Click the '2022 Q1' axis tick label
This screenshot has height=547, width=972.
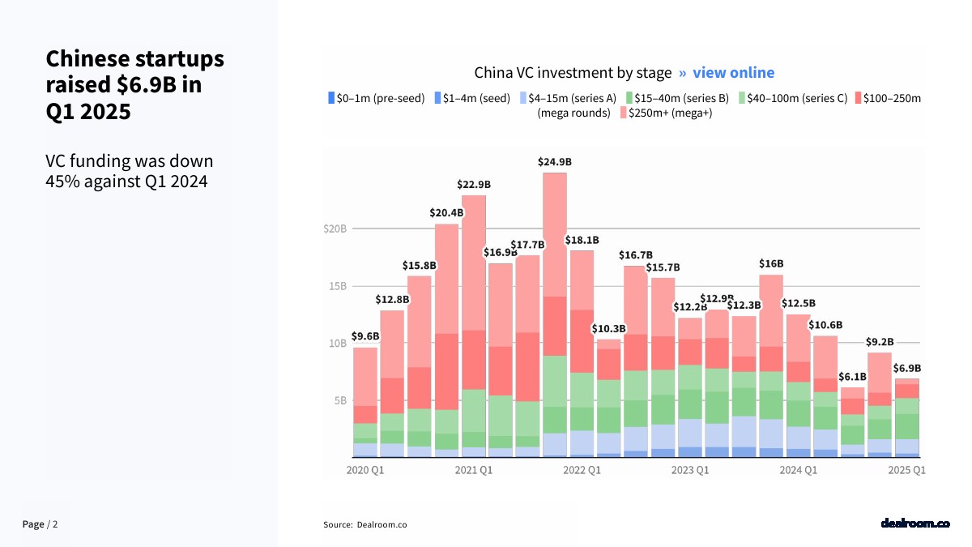pyautogui.click(x=582, y=470)
